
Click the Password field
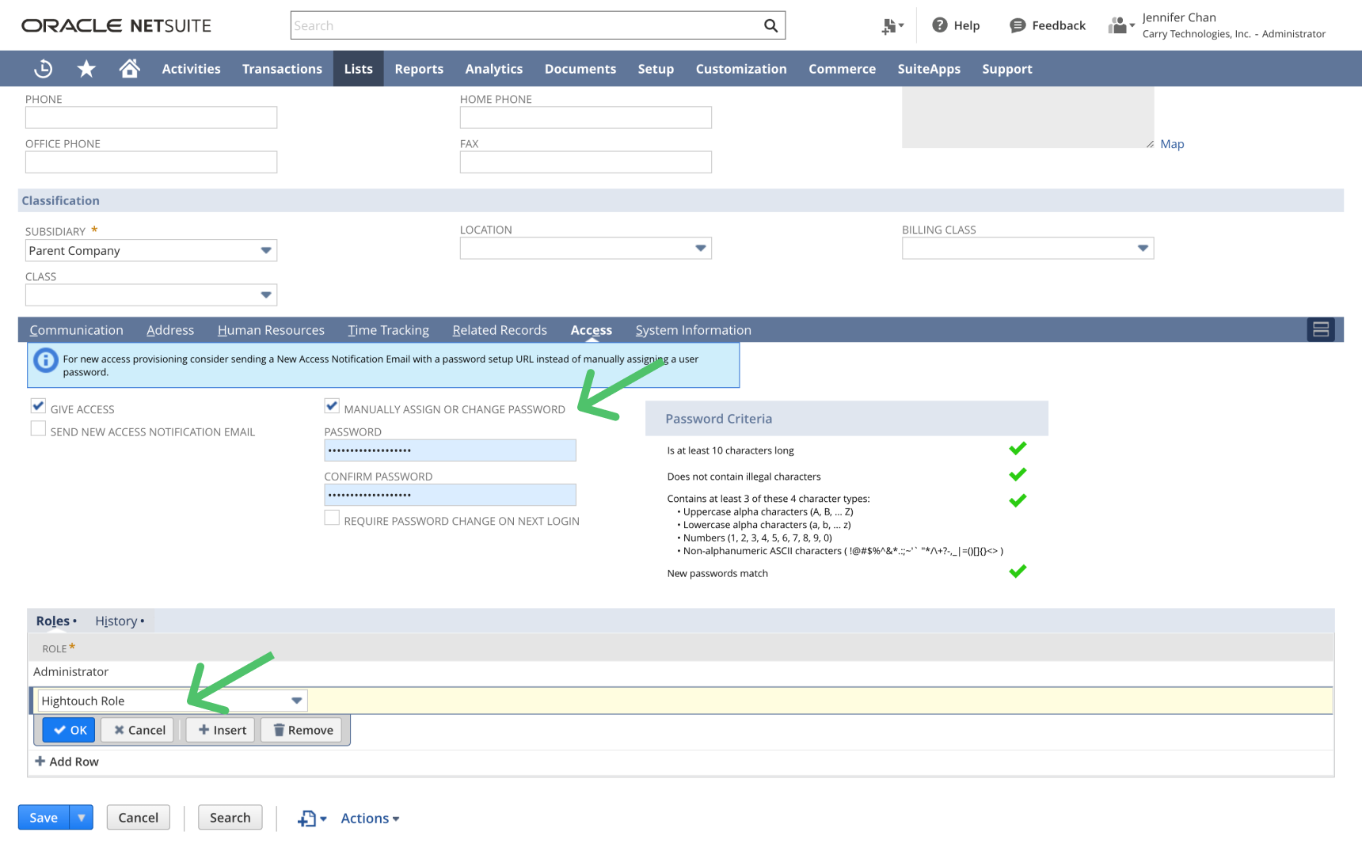pyautogui.click(x=450, y=450)
